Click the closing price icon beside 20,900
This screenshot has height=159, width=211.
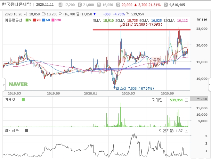click(x=118, y=5)
